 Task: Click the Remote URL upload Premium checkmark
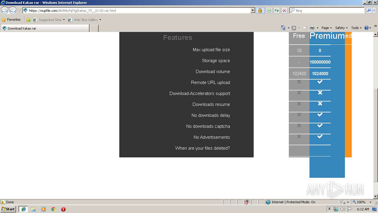[x=320, y=82]
